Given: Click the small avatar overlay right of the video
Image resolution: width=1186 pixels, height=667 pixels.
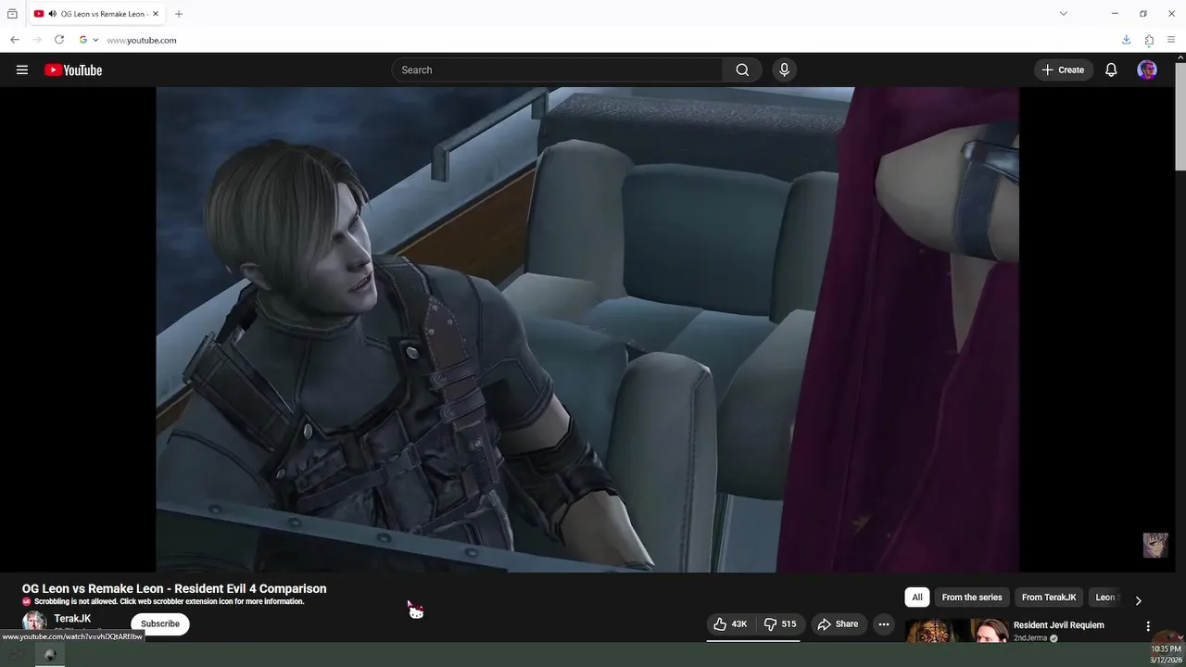Looking at the screenshot, I should coord(1155,545).
